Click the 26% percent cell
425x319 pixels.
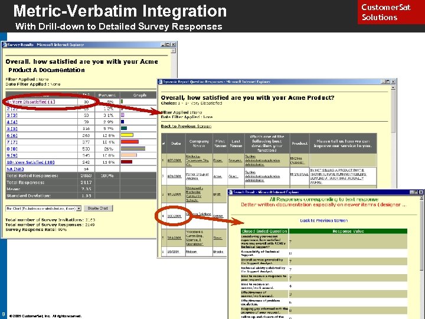109,149
